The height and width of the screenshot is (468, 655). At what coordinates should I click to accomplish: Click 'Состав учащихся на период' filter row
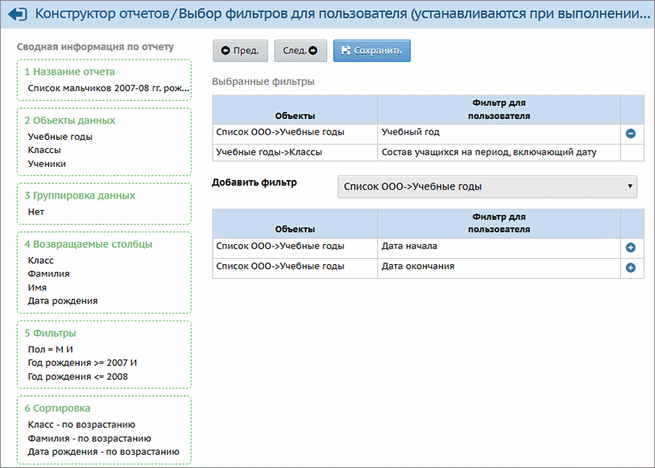point(489,153)
